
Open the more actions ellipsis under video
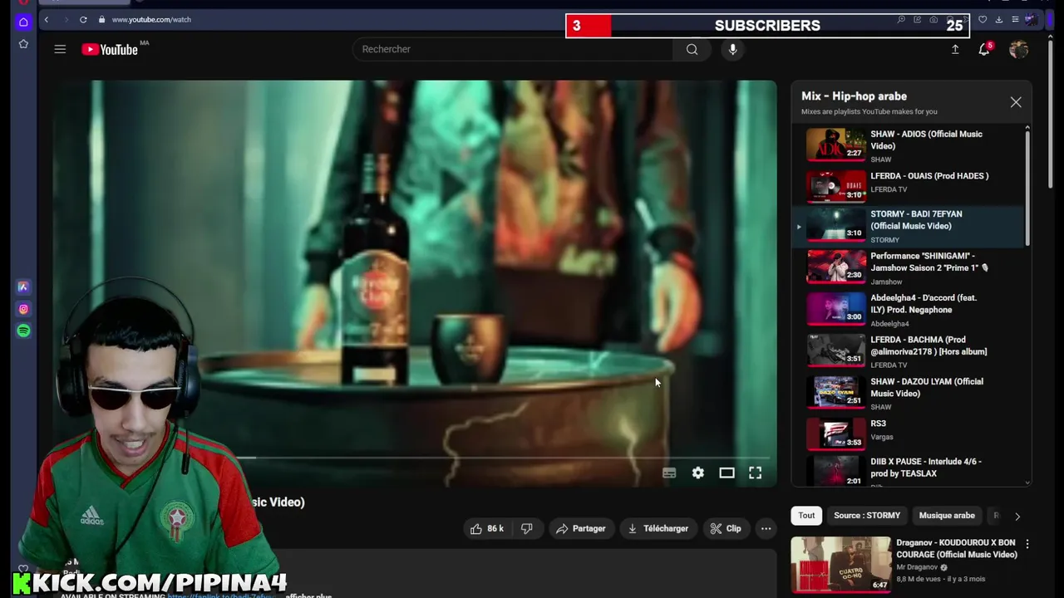click(766, 528)
